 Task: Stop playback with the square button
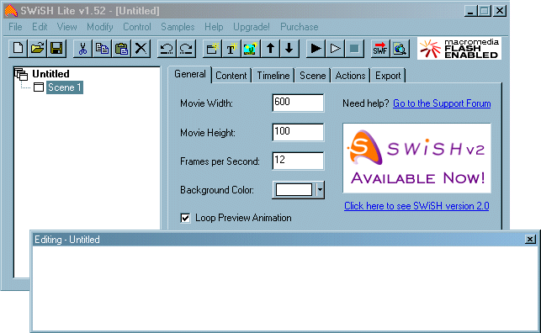(x=354, y=48)
